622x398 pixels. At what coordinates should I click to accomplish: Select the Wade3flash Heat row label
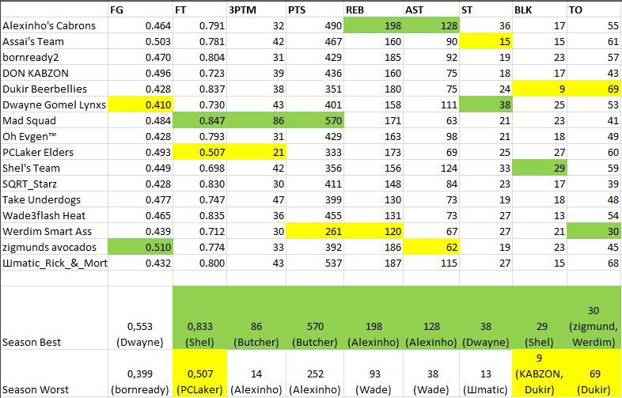coord(55,215)
